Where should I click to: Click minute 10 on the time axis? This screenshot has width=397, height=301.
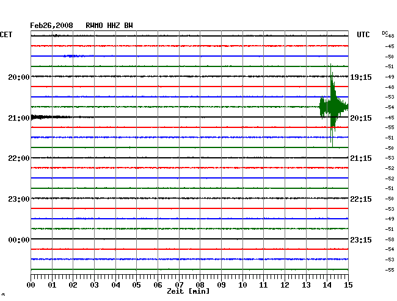tap(242, 285)
